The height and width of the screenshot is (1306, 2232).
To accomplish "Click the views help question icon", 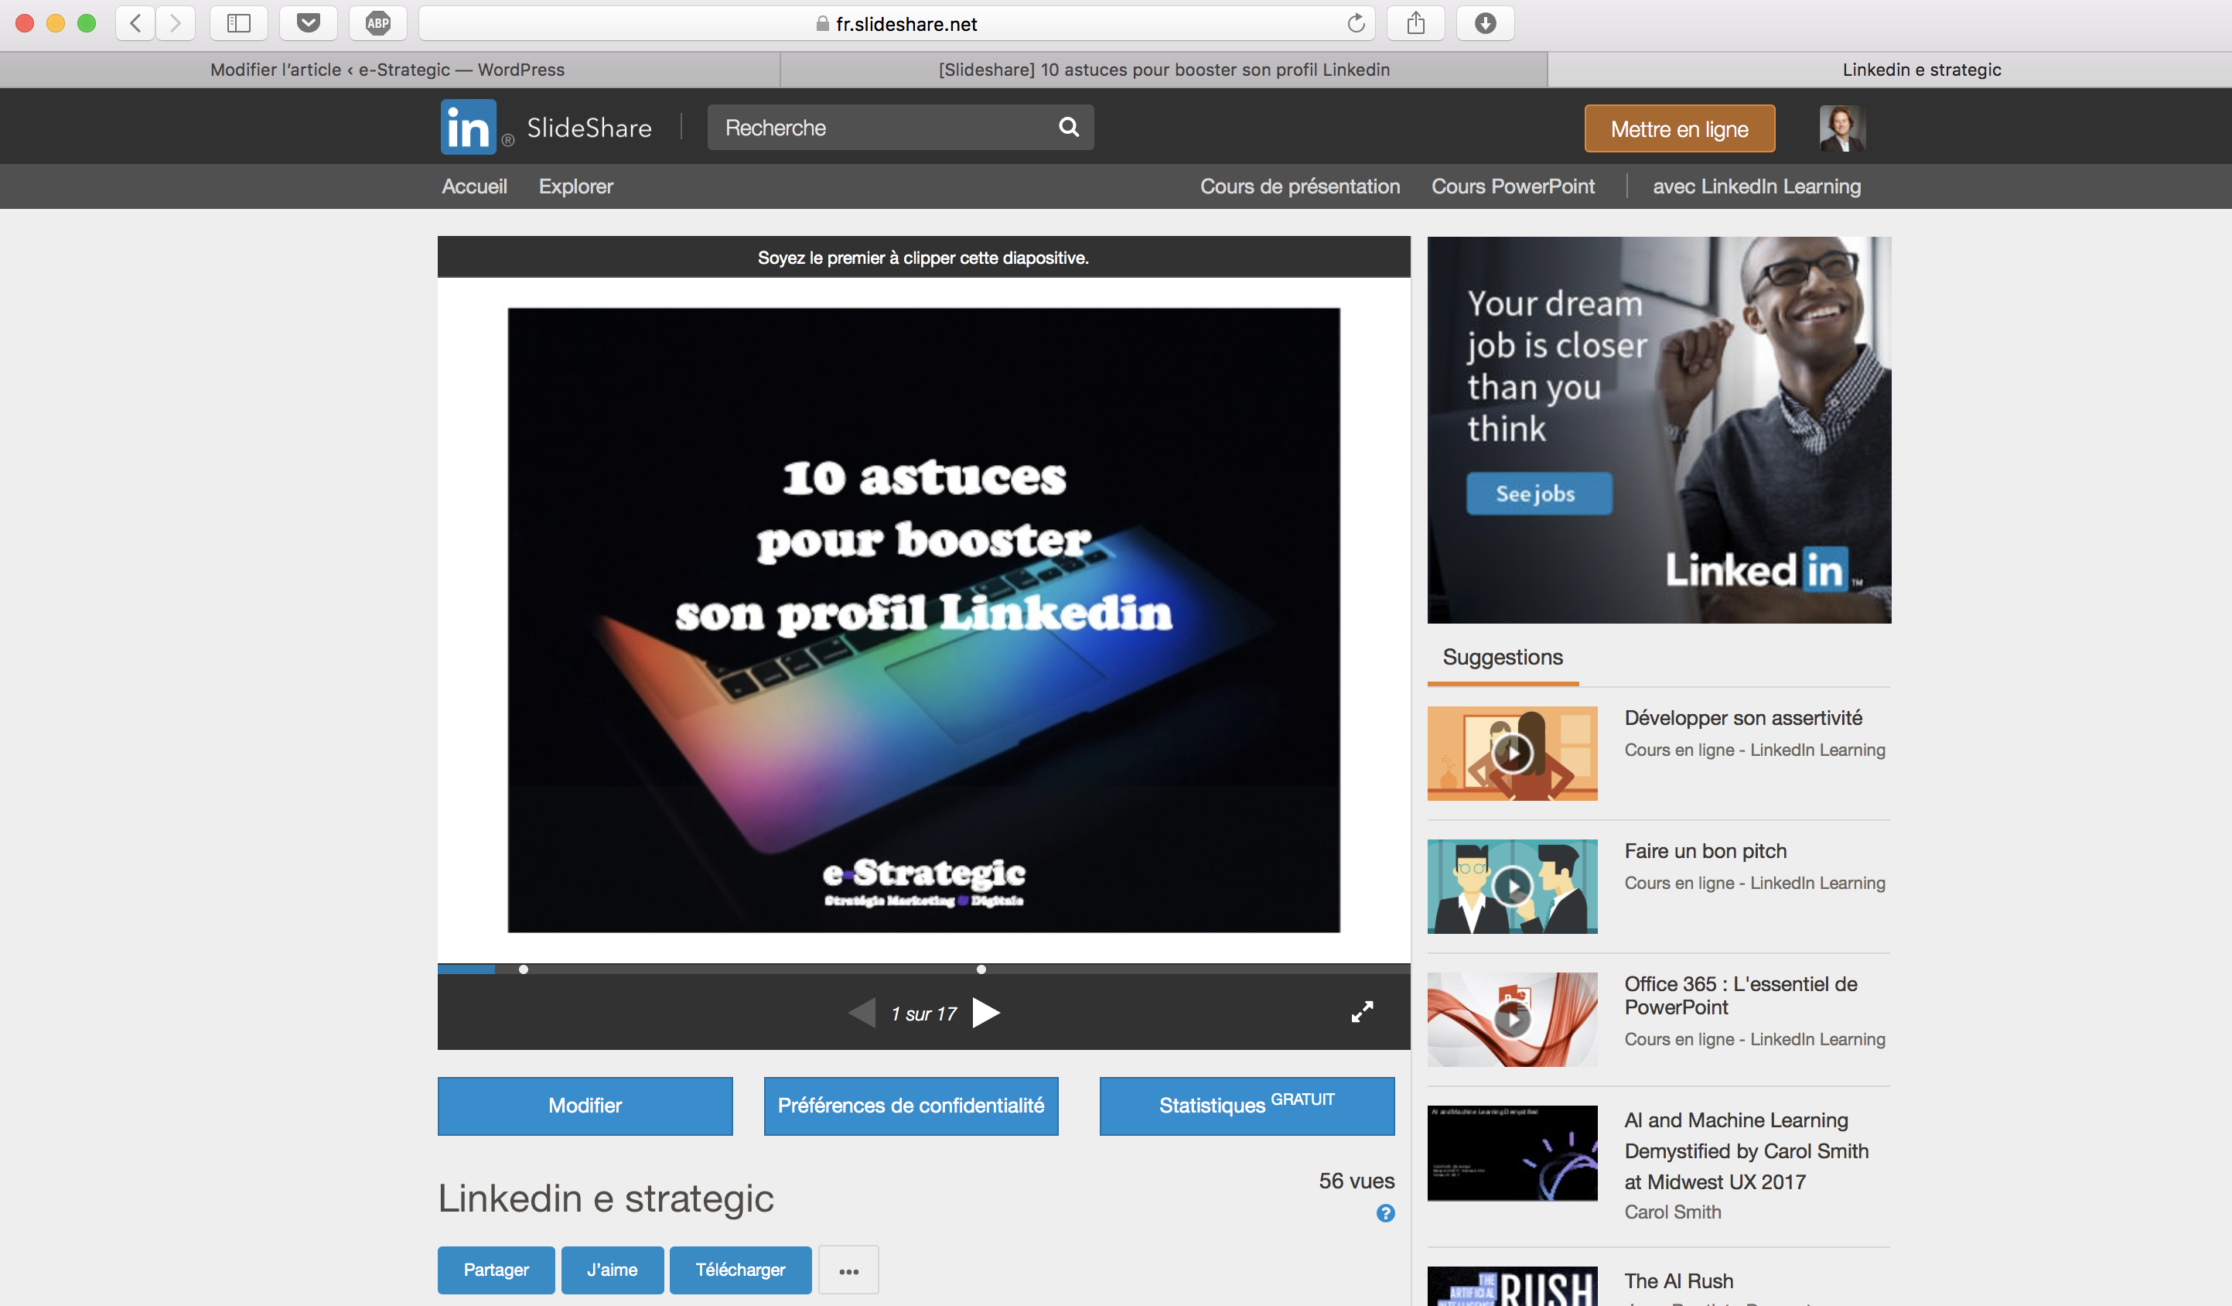I will pos(1385,1214).
